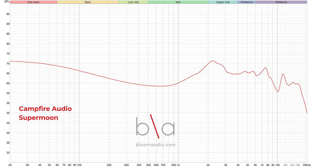Viewport: 312px width, 167px height.
Task: Click the 3k frequency axis label
Action: point(226,165)
